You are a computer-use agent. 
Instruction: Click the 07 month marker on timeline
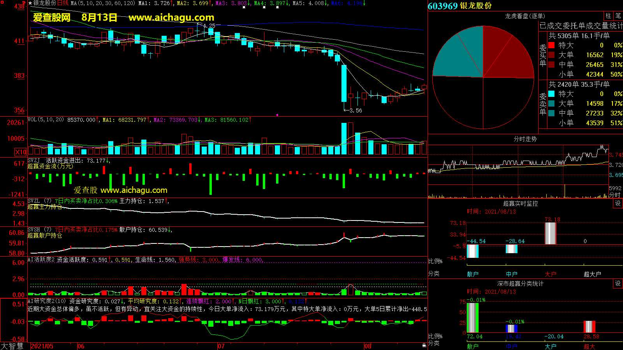221,346
